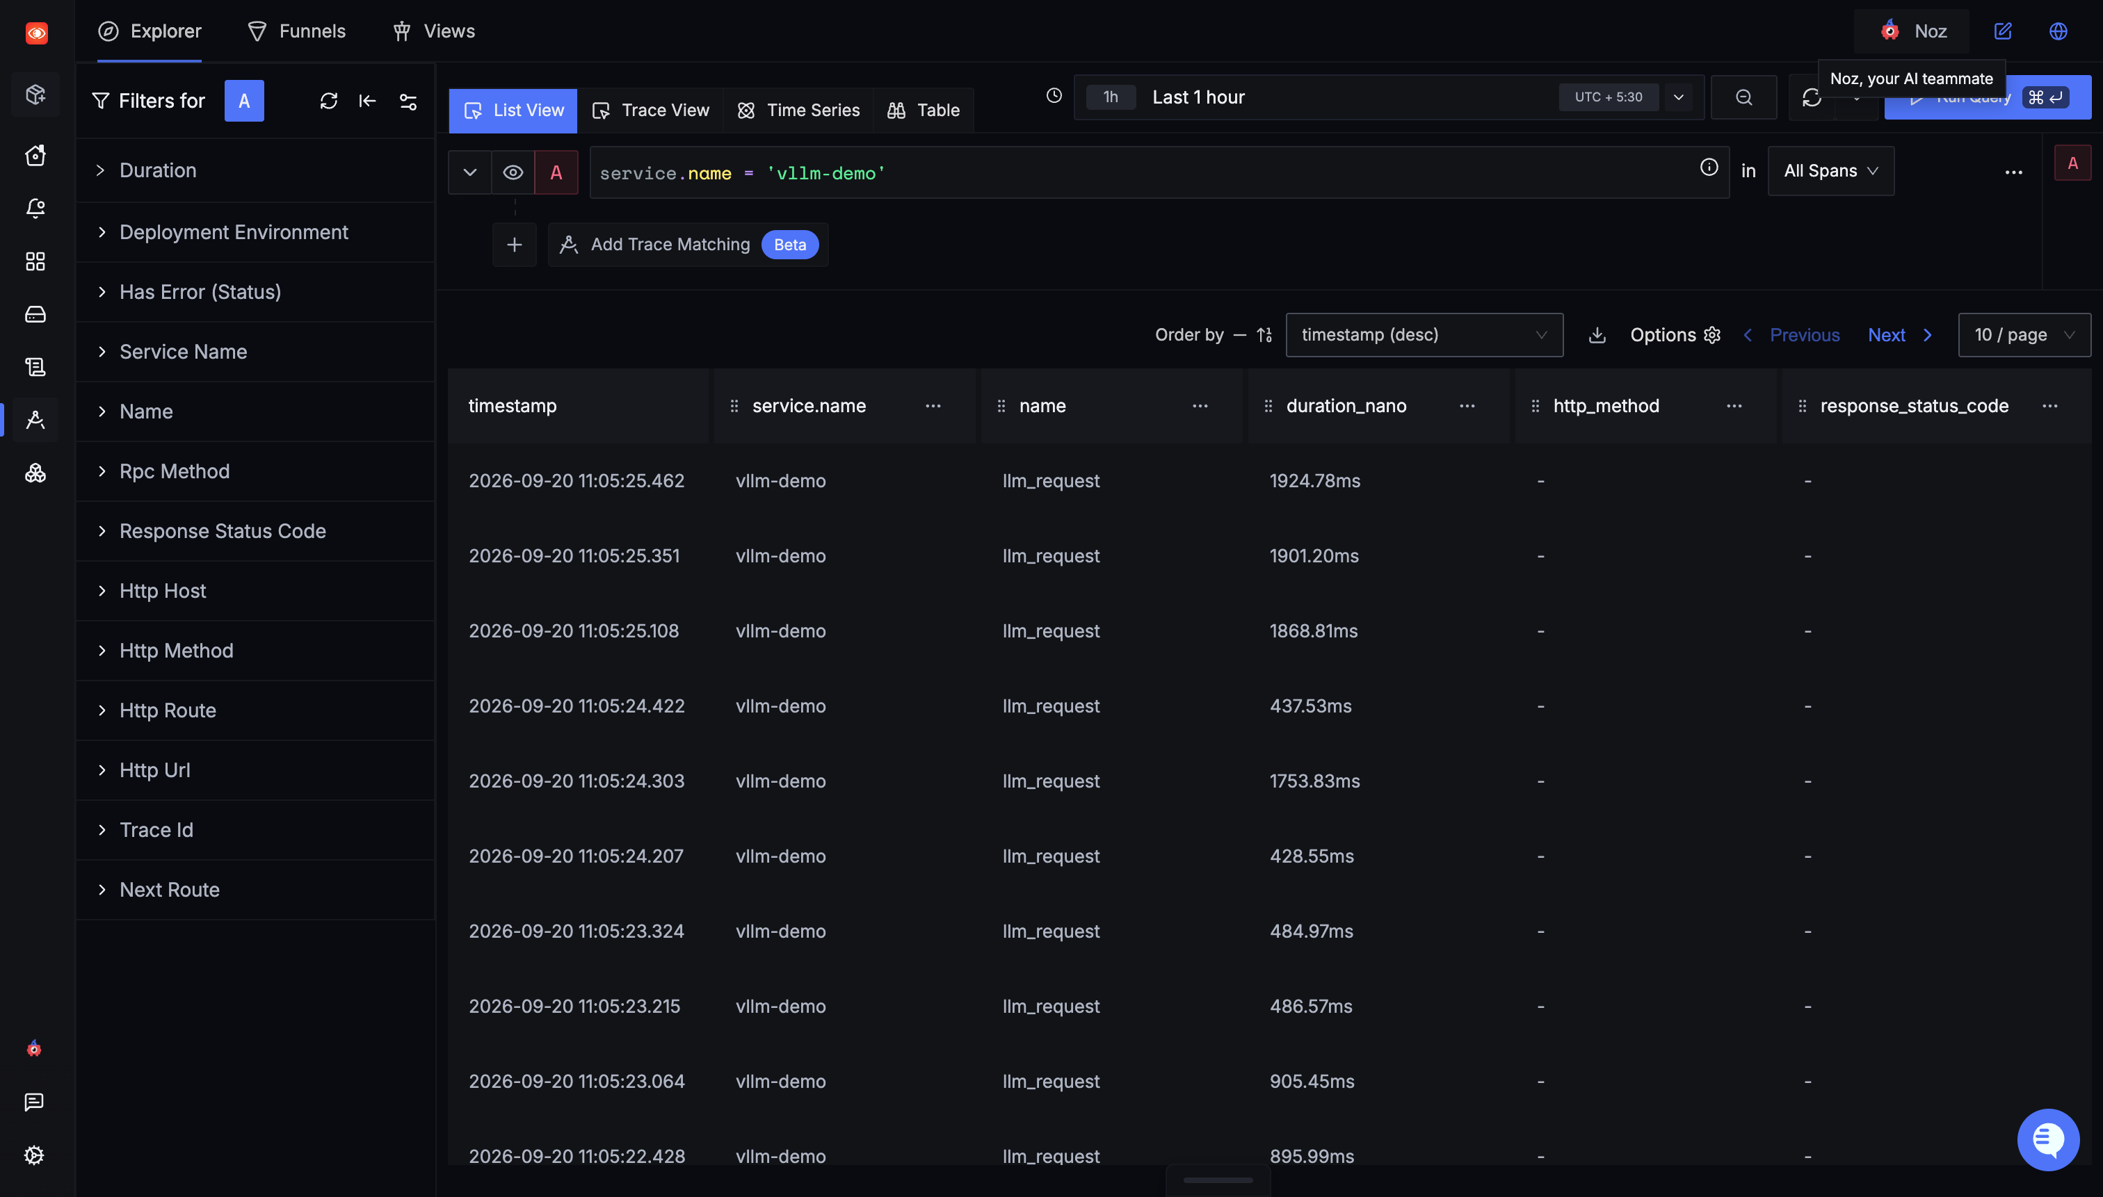Click the plus add query button
The height and width of the screenshot is (1197, 2103).
[515, 244]
